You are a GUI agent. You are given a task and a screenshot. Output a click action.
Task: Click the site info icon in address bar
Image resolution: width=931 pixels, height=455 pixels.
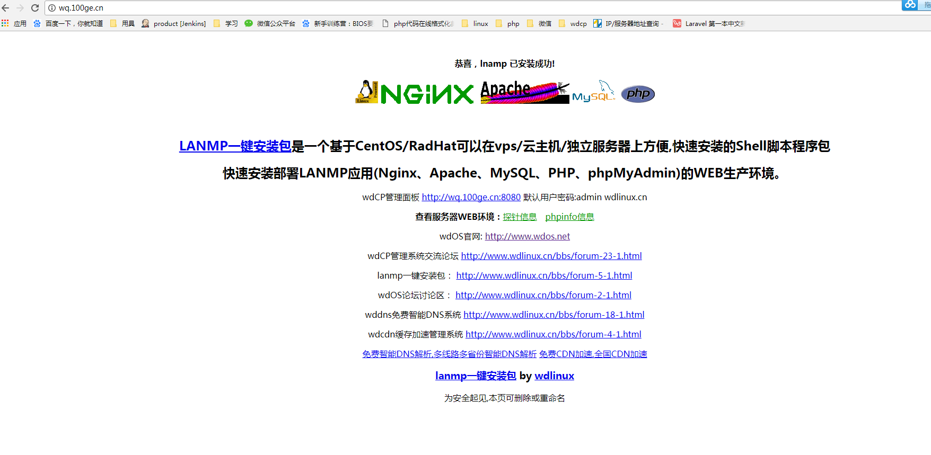(52, 8)
